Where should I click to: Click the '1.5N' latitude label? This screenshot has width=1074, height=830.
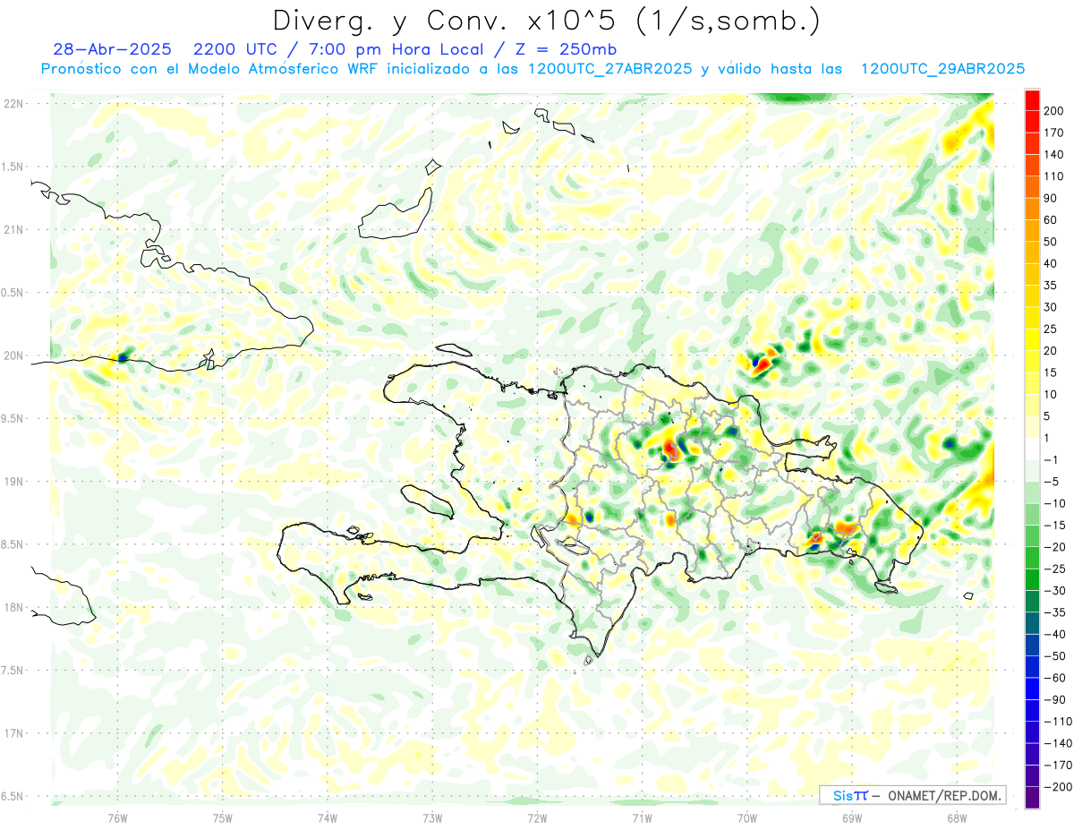pos(13,167)
